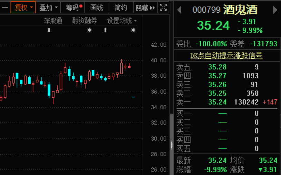Open the 设置均线 dropdown
This screenshot has height=175, width=281.
pos(122,21)
